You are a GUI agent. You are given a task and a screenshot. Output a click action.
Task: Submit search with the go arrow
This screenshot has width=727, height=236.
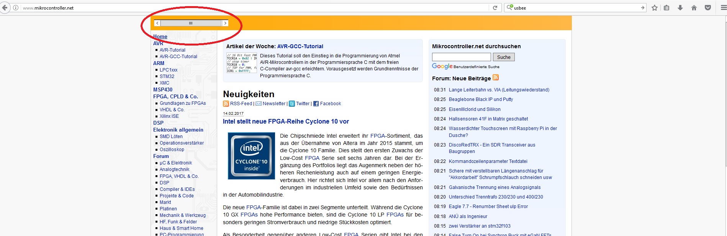643,8
